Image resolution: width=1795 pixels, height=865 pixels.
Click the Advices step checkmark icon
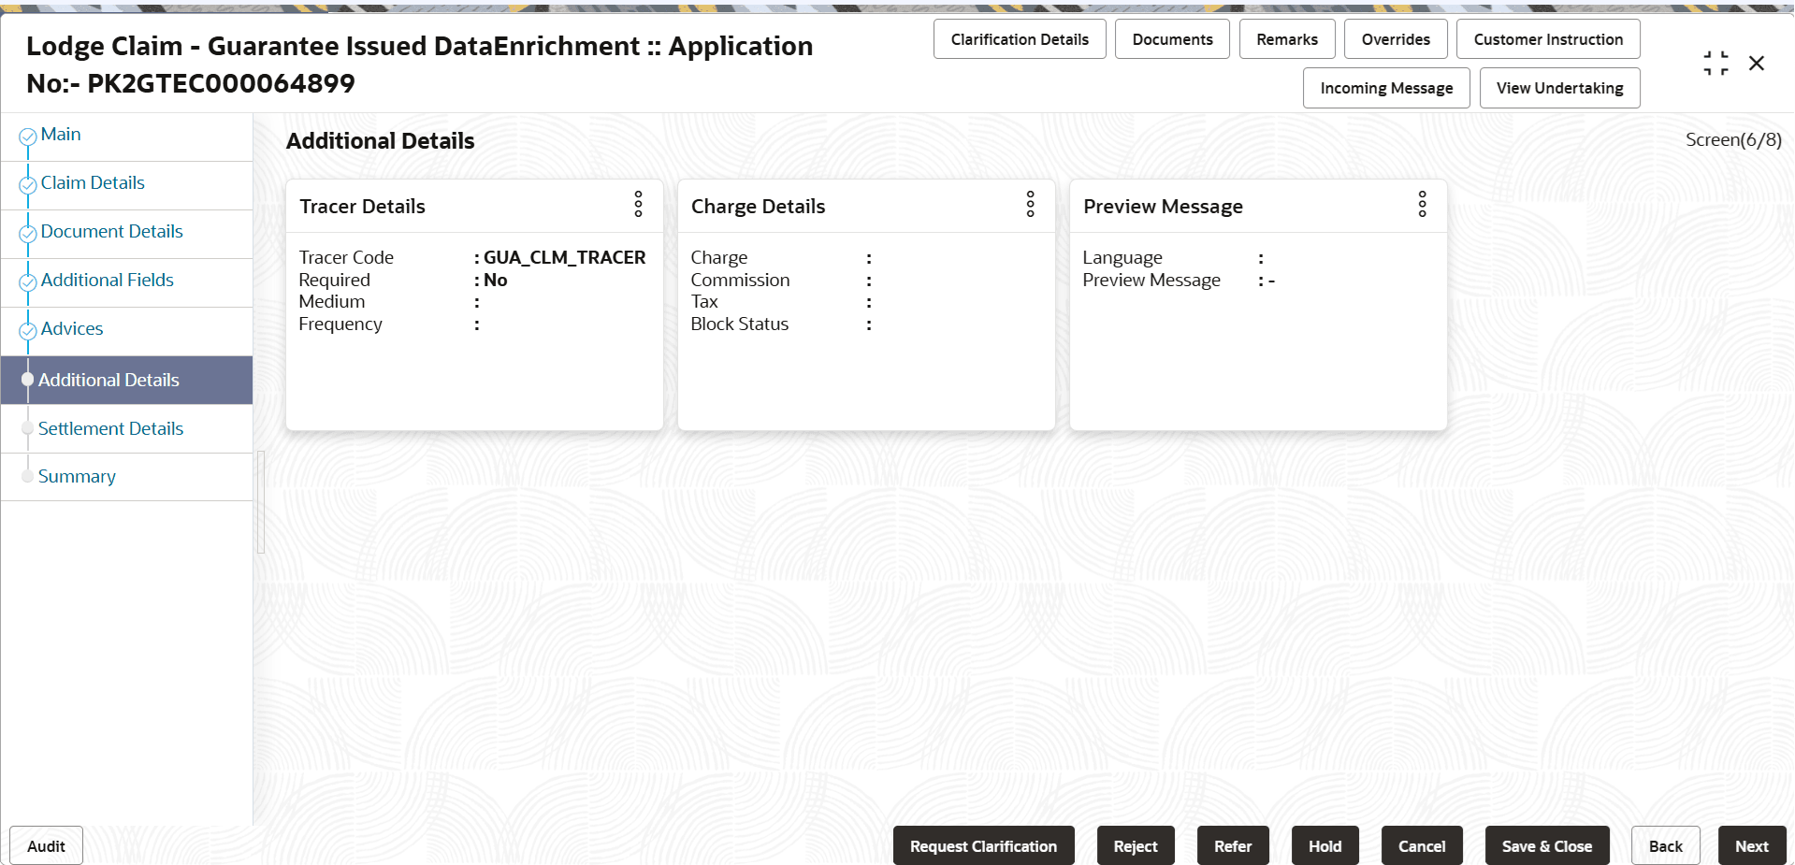(x=28, y=332)
